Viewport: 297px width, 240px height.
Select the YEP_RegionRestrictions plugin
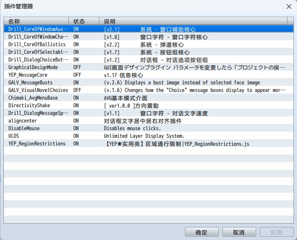click(149, 143)
